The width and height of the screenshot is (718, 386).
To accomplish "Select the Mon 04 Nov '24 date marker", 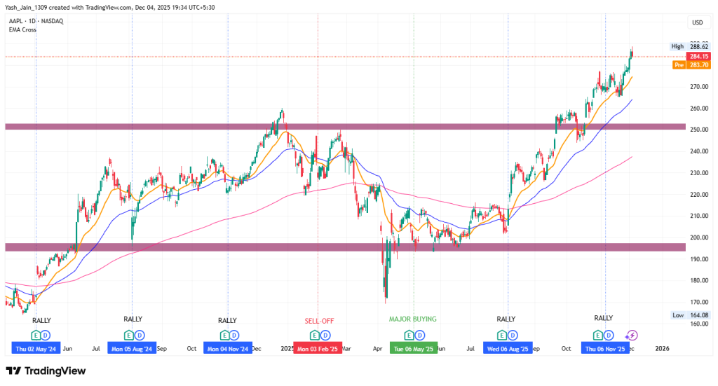I will tap(228, 348).
